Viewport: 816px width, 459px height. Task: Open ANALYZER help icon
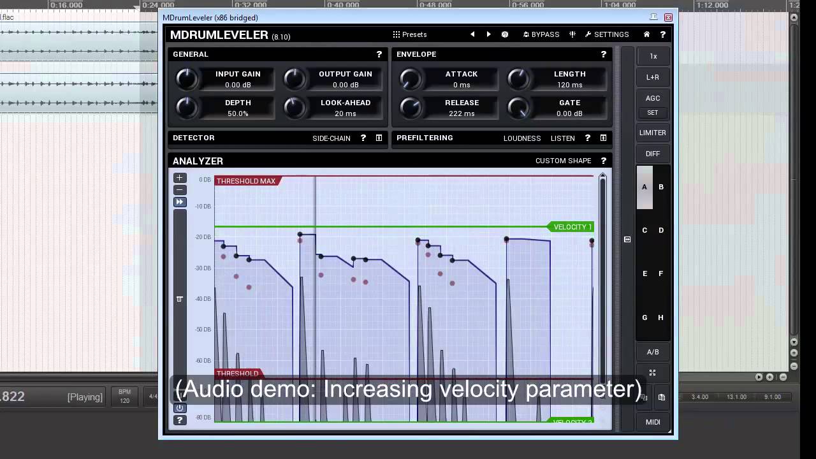(x=603, y=161)
